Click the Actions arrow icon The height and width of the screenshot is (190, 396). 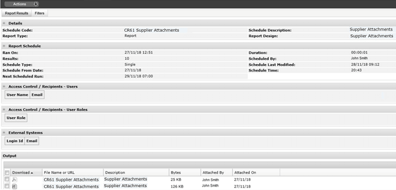[36, 4]
